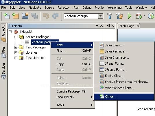Click the New File toolbar icon
Viewport: 155px width, 116px height.
click(x=7, y=16)
